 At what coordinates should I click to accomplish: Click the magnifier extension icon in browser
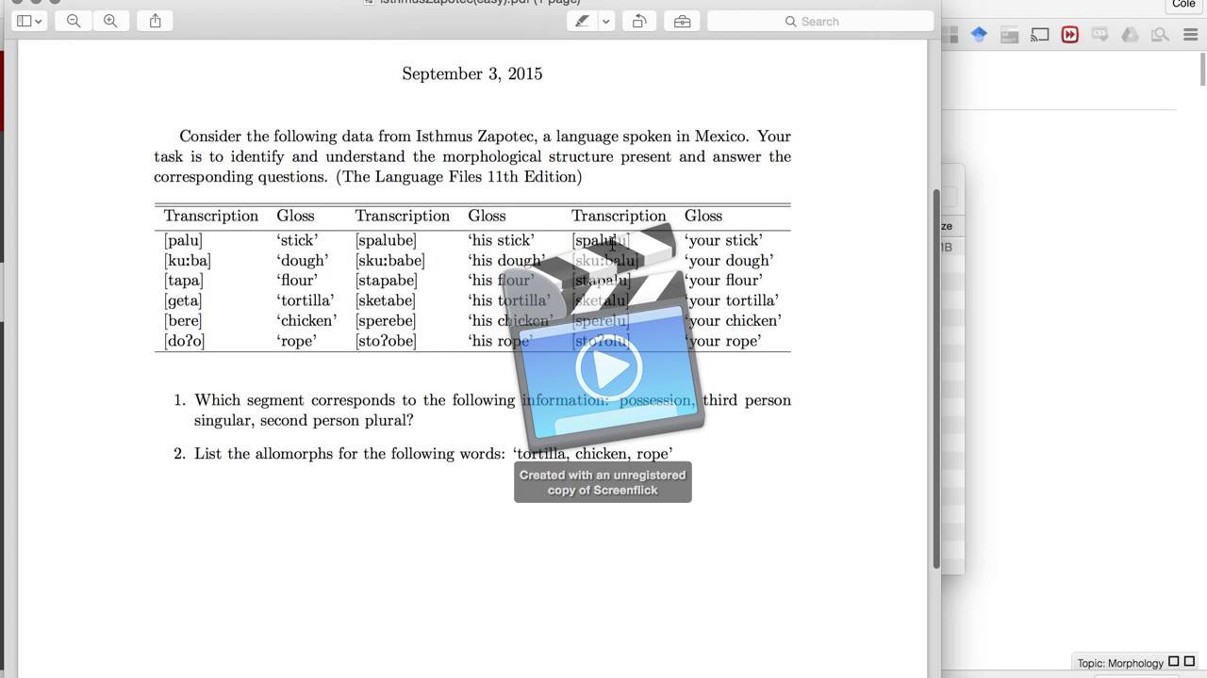point(1160,35)
